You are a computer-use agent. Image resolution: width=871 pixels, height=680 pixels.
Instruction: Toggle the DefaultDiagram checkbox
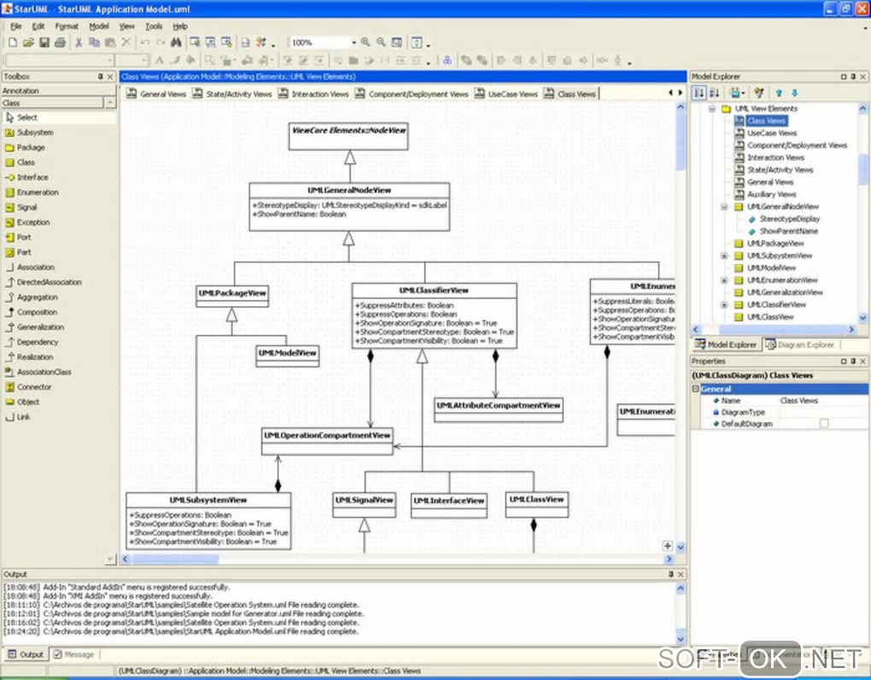[x=824, y=424]
